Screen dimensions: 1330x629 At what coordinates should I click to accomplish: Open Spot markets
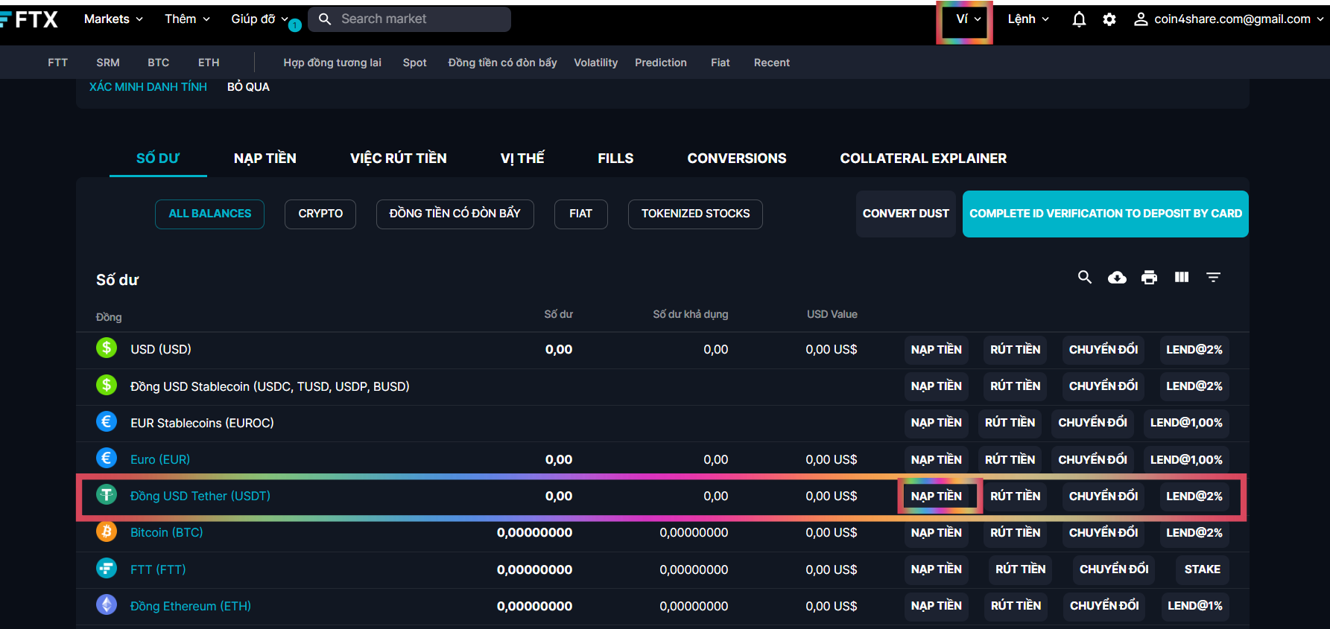coord(414,63)
